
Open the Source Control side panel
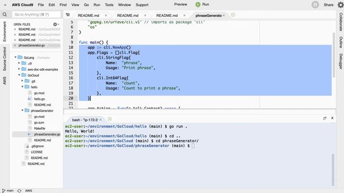[5, 59]
